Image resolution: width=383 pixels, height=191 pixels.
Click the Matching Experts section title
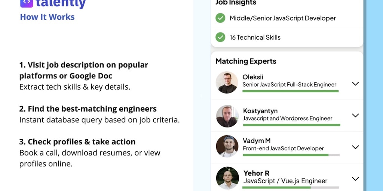(246, 61)
